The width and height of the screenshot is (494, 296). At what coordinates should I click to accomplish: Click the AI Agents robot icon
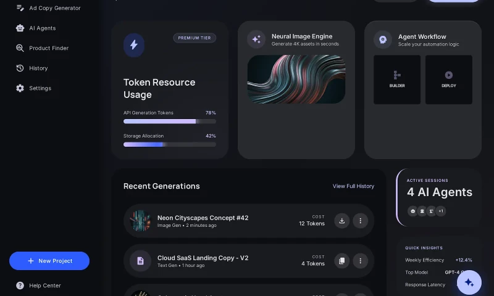click(20, 28)
